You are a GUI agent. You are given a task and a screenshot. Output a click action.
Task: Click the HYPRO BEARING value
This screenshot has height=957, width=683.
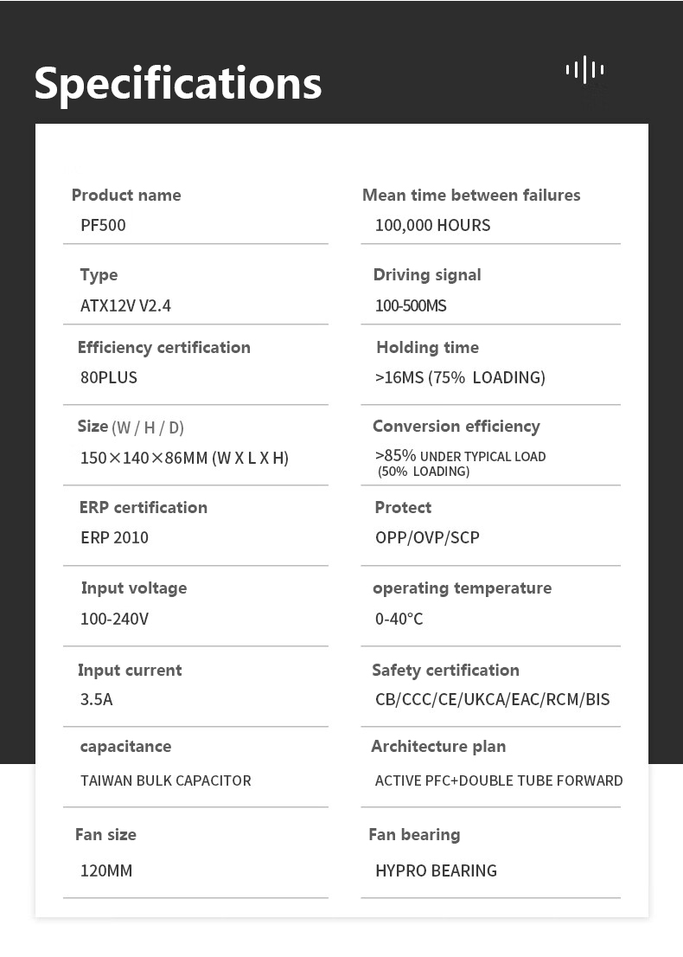[x=436, y=870]
